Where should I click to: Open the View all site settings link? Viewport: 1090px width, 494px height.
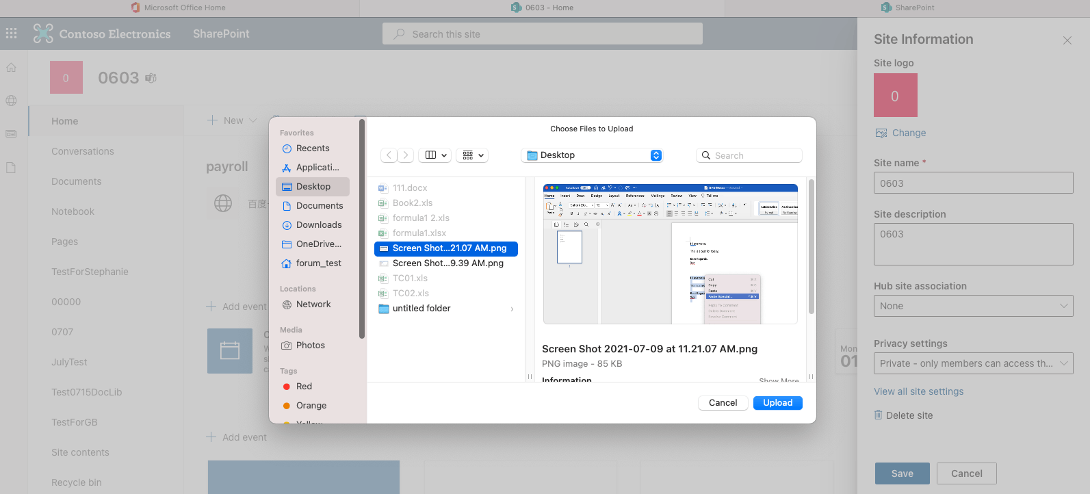(918, 391)
